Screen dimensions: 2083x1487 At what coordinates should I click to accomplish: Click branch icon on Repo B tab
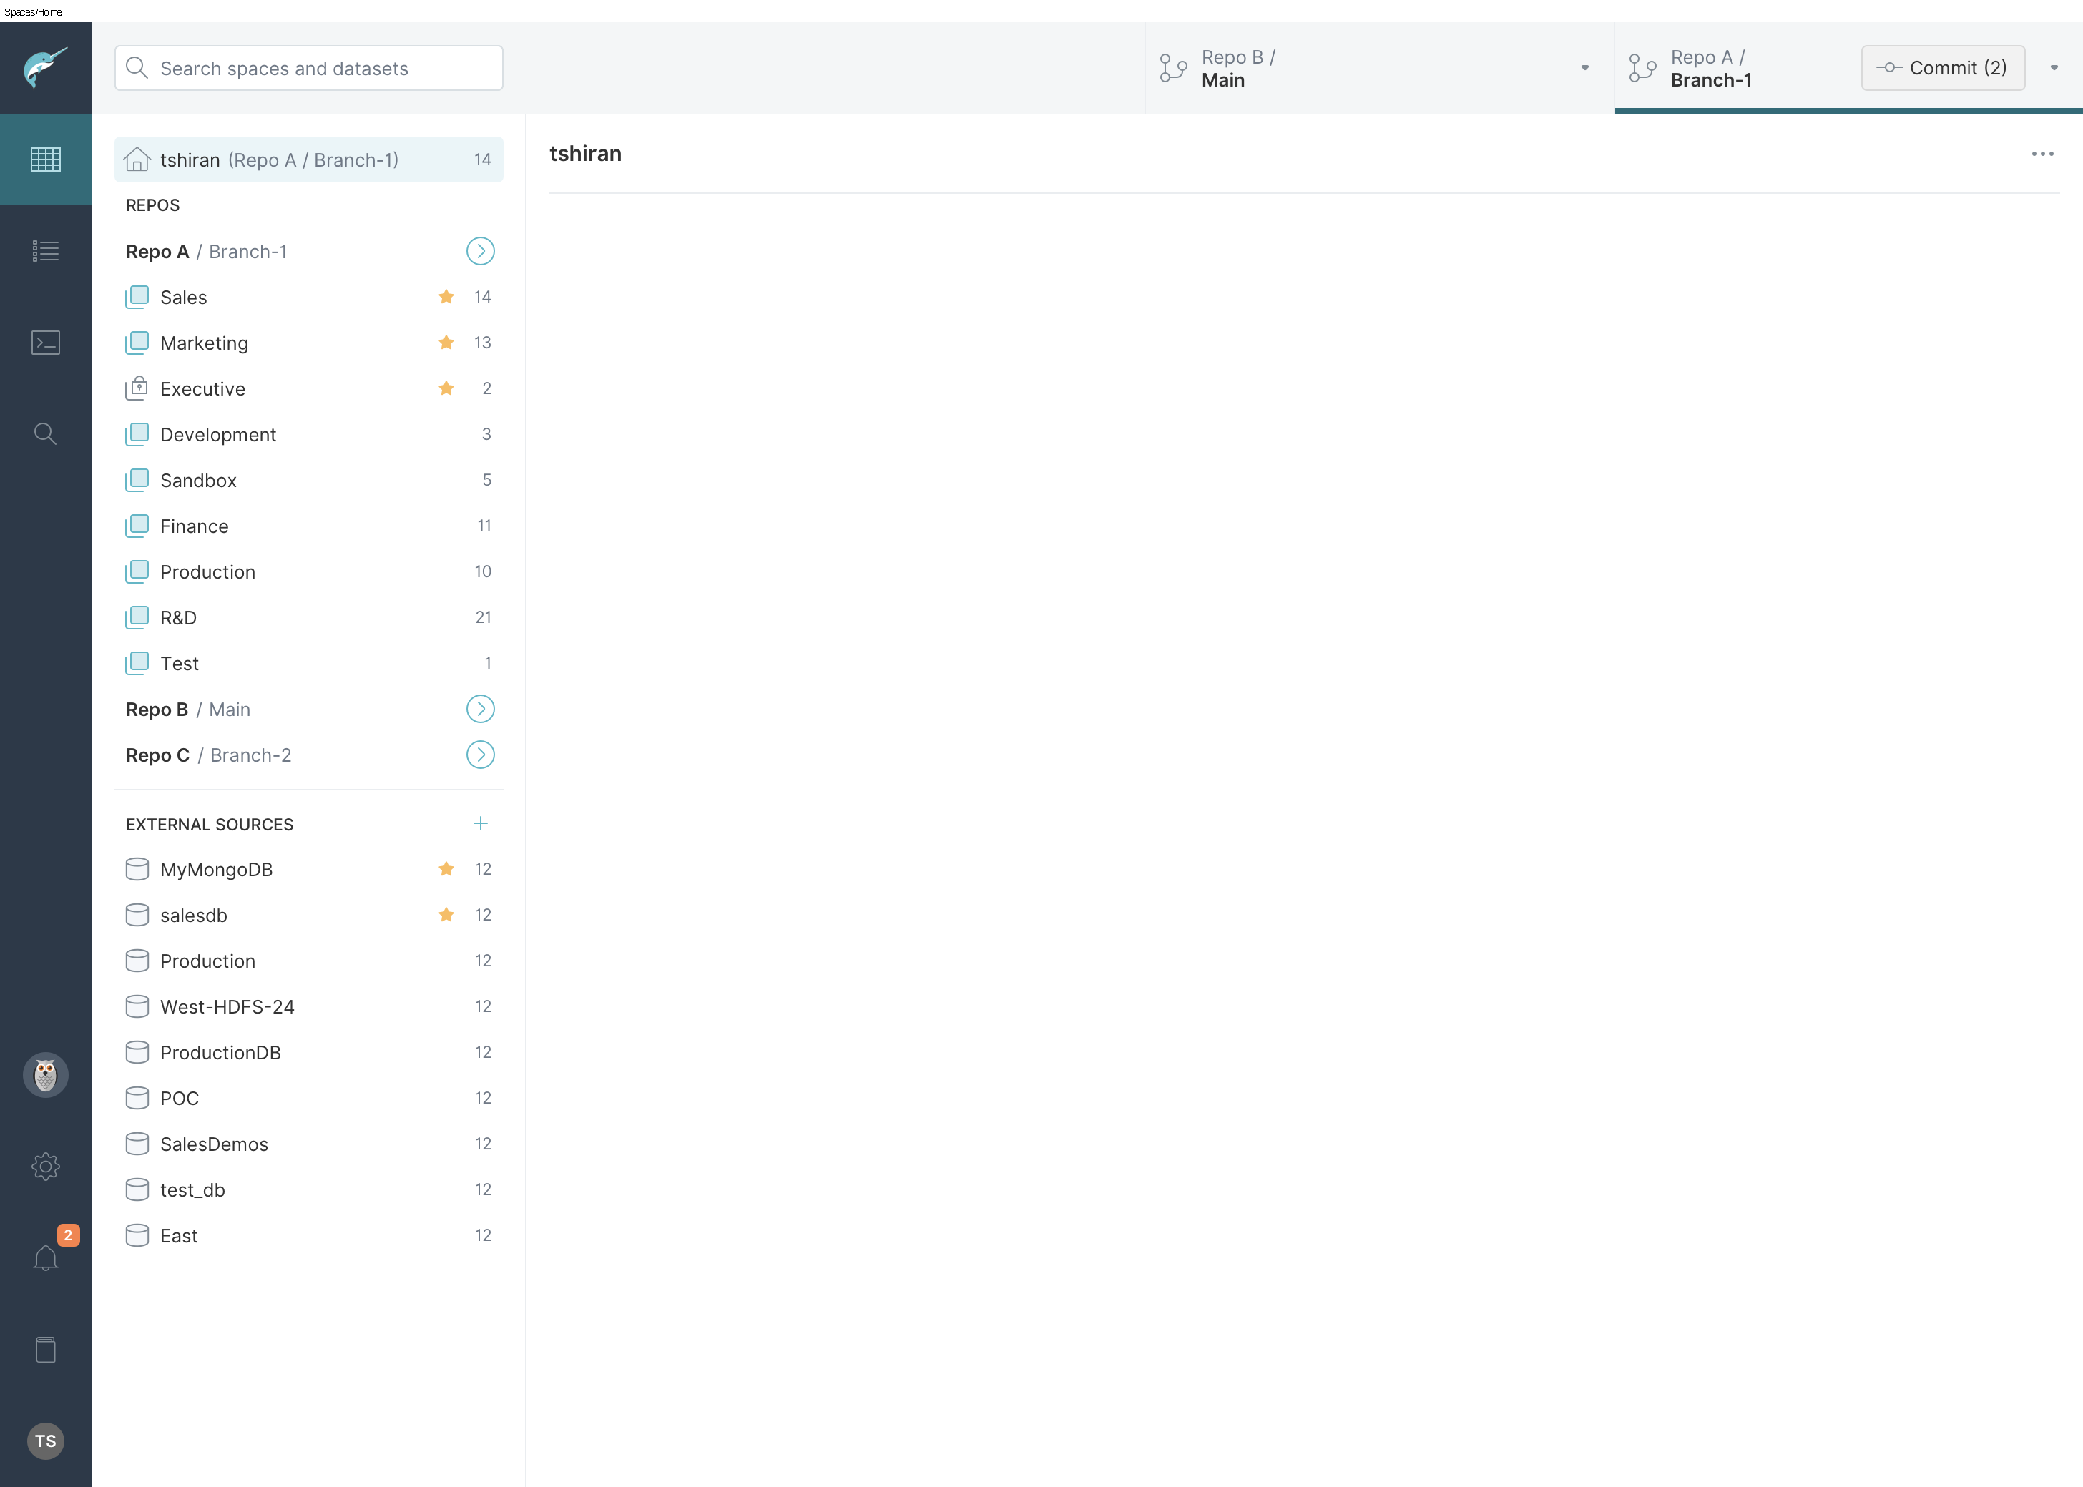1173,68
